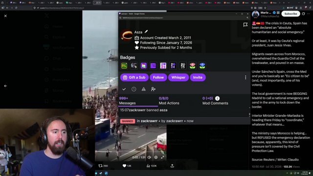Click the repost icon under the video
Viewport: 313px width, 176px height.
(x=100, y=166)
